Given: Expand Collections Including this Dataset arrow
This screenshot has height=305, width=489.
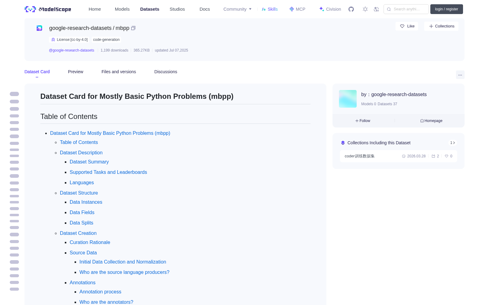Looking at the screenshot, I should (x=453, y=143).
